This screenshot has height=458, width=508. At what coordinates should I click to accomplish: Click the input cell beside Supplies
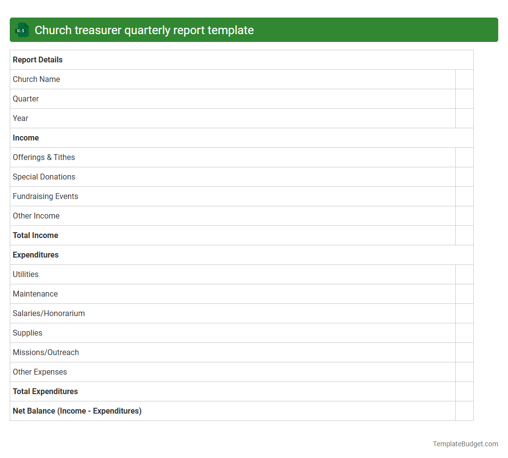point(465,333)
